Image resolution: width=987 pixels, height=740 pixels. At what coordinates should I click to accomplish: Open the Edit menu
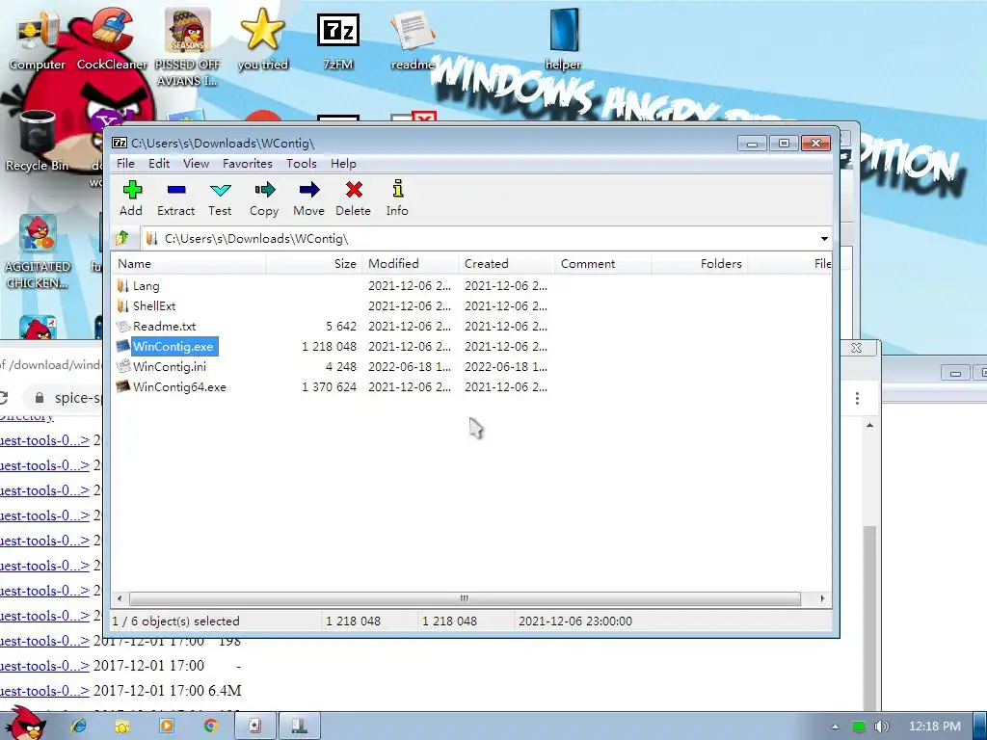(x=159, y=164)
